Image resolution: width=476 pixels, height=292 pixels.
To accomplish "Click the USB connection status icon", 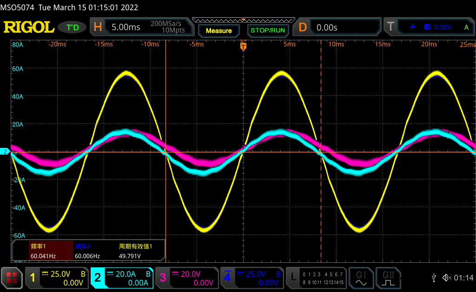I will pos(434,278).
